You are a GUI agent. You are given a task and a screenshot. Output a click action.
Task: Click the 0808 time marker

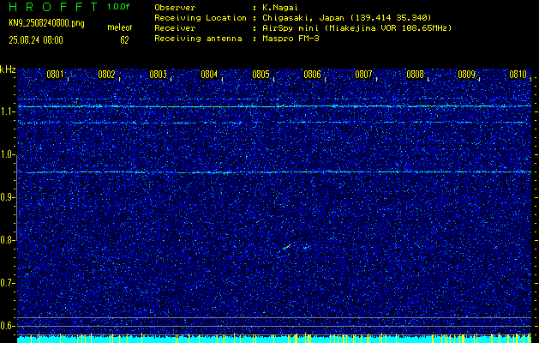(x=416, y=75)
